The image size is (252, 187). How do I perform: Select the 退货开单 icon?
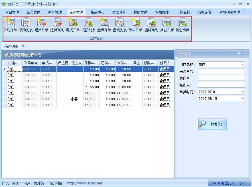pyautogui.click(x=42, y=24)
